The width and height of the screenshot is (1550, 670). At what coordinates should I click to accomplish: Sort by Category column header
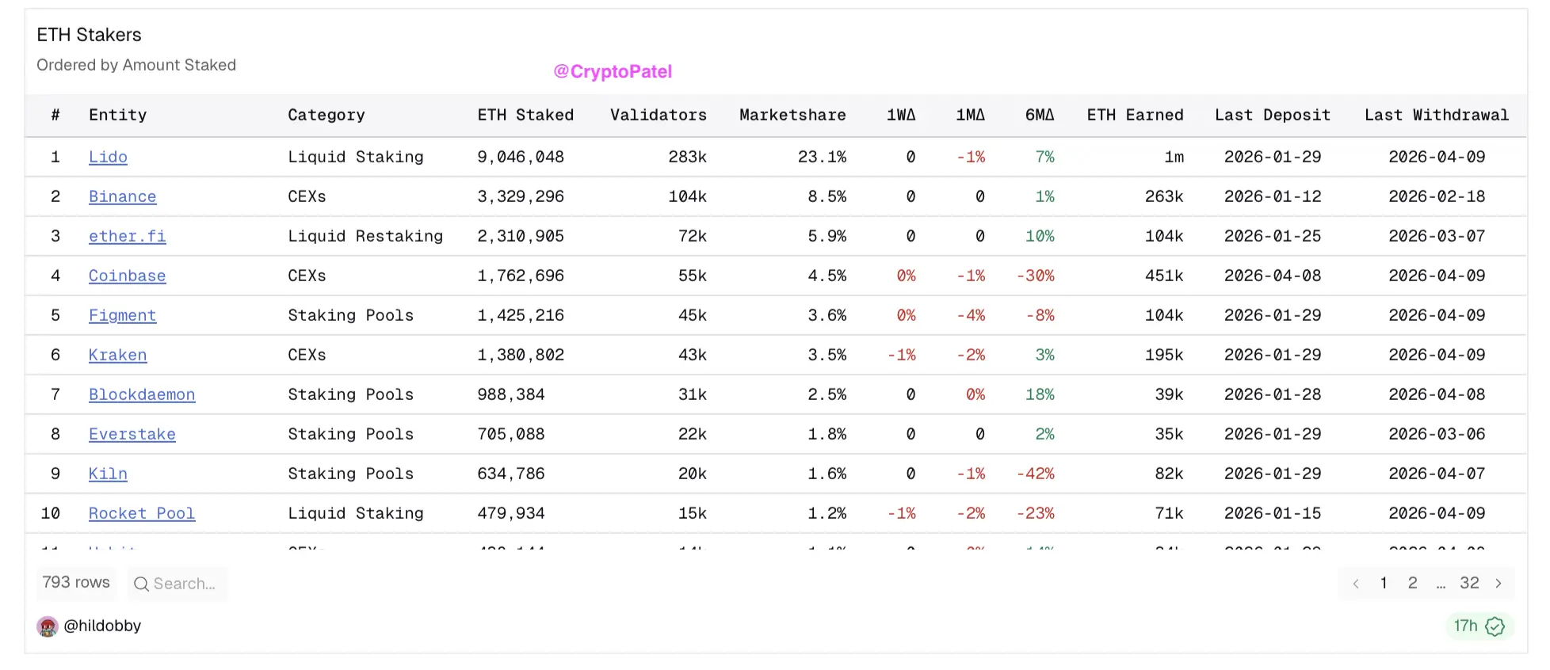(x=326, y=115)
